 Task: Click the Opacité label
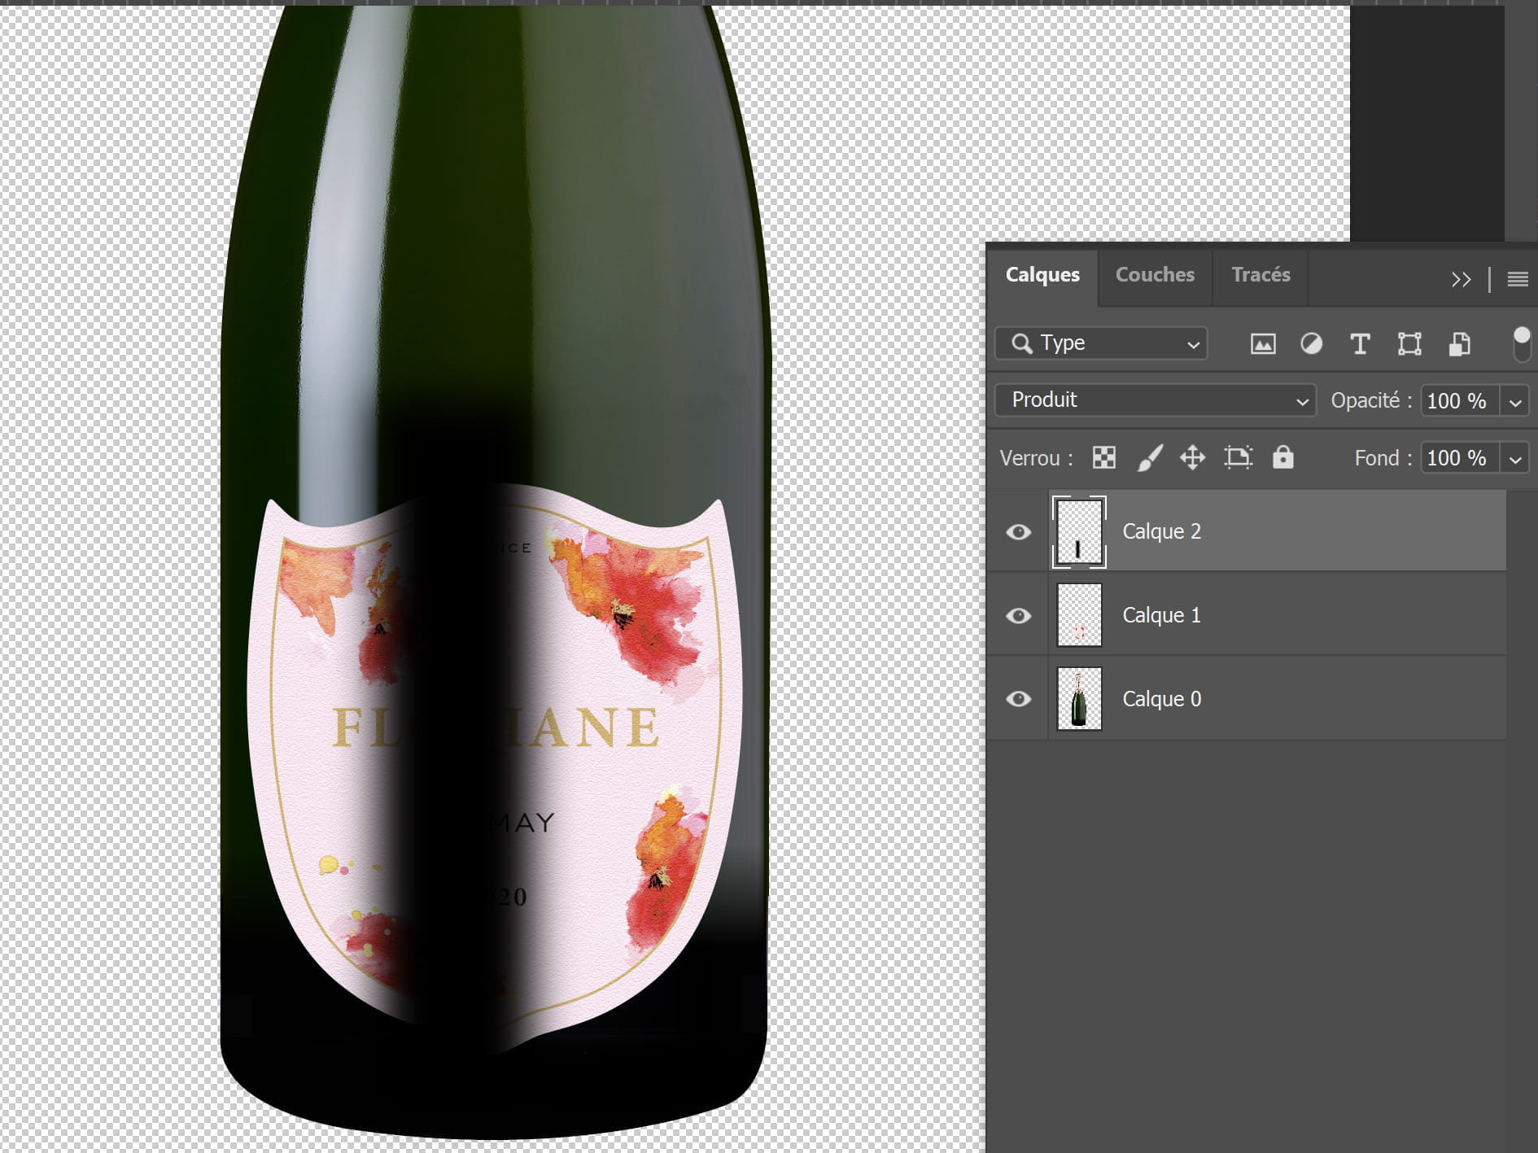pyautogui.click(x=1371, y=401)
